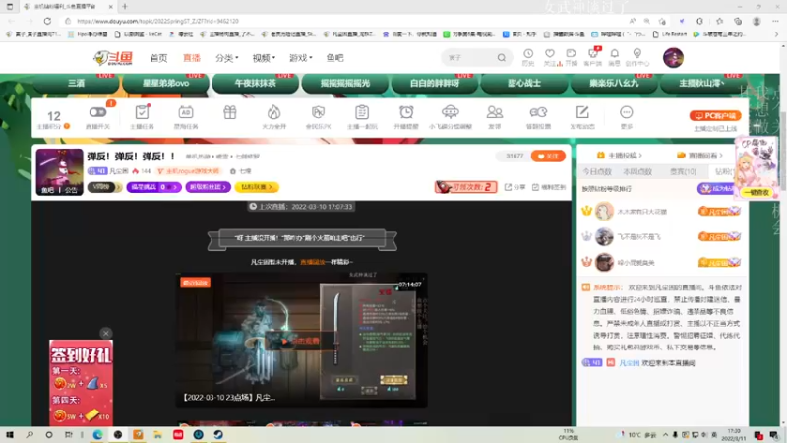Image resolution: width=787 pixels, height=443 pixels.
Task: Open the alarm clock reminder icon
Action: point(406,112)
